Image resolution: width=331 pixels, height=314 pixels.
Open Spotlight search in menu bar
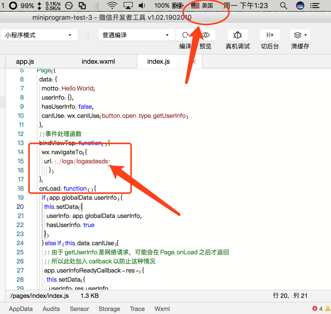[x=284, y=6]
